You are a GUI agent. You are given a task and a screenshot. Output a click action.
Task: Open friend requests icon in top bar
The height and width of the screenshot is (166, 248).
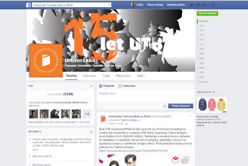pos(192,5)
